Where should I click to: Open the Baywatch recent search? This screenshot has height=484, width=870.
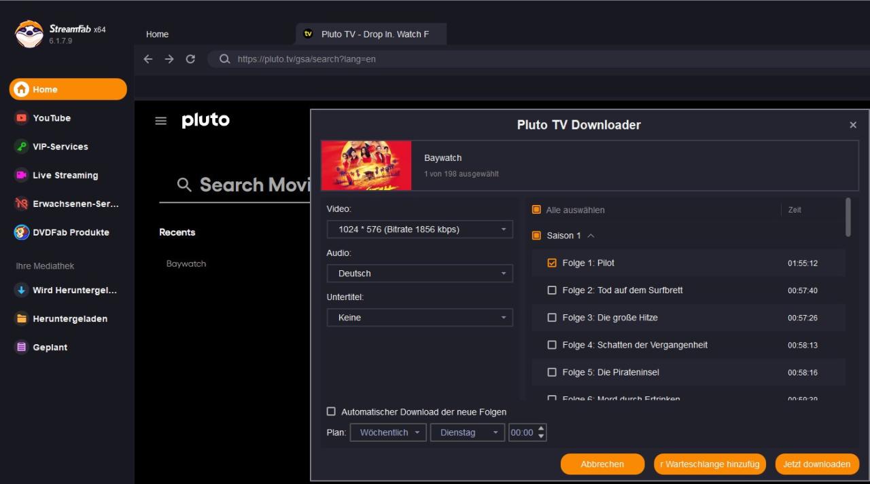point(186,263)
